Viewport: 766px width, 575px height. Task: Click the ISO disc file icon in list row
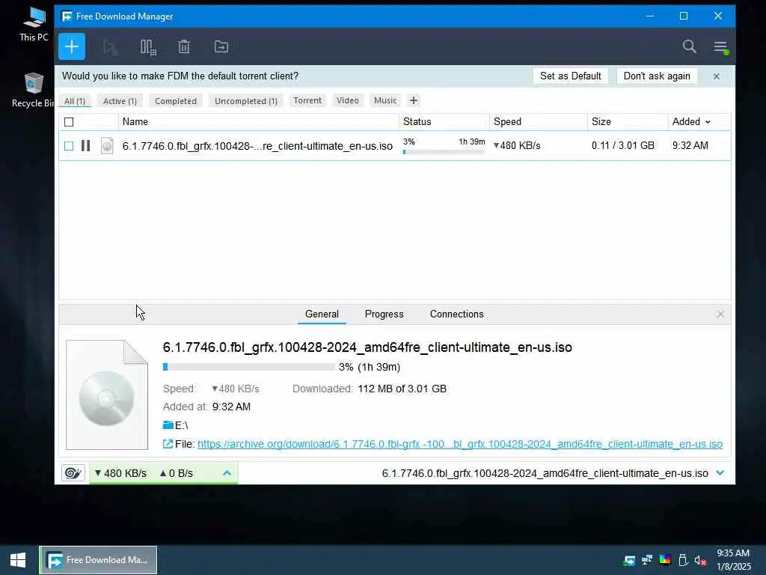(x=107, y=146)
